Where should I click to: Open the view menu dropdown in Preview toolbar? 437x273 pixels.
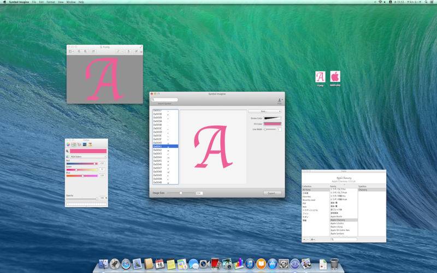click(x=72, y=51)
